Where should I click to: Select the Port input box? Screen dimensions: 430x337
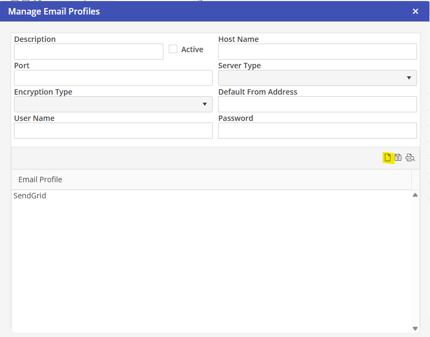(x=113, y=78)
